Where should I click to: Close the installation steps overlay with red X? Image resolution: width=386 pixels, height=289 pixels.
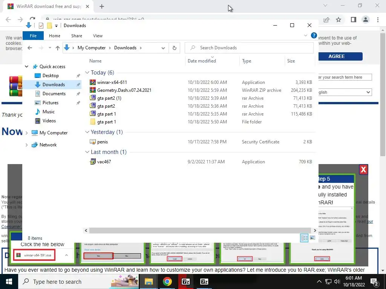pyautogui.click(x=363, y=170)
